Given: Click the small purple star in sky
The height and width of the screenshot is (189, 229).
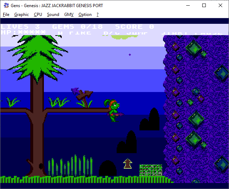Looking at the screenshot, I should [x=130, y=55].
